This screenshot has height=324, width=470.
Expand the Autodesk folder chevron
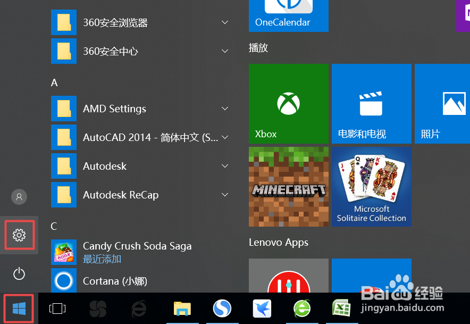(225, 166)
